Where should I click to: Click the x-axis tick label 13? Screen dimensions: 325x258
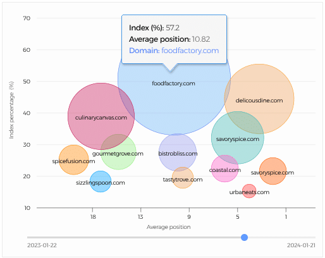pos(140,217)
